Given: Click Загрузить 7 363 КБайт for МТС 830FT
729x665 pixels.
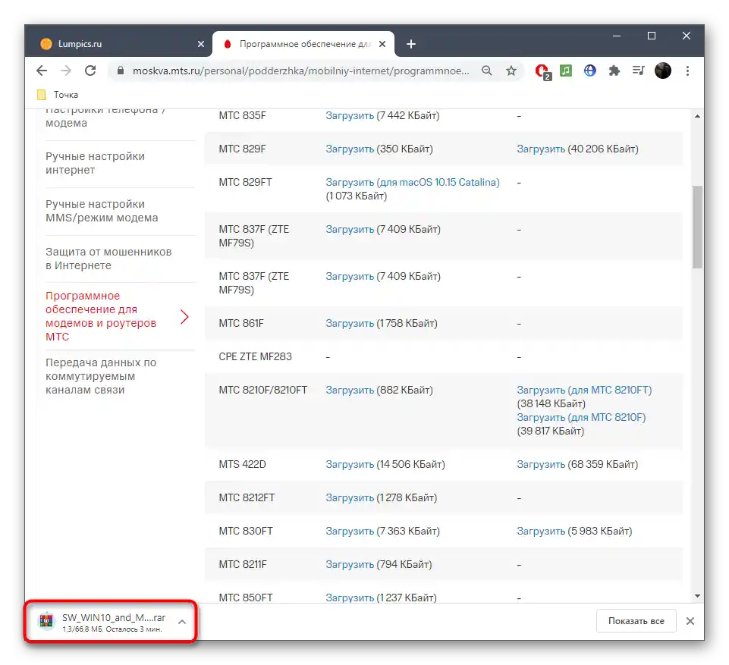Looking at the screenshot, I should click(x=350, y=531).
